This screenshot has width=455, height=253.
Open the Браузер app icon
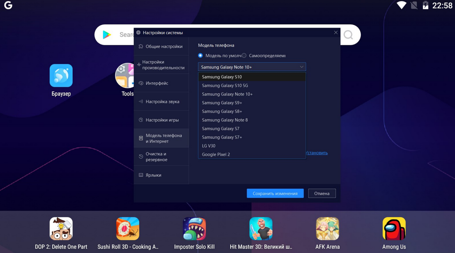point(61,76)
